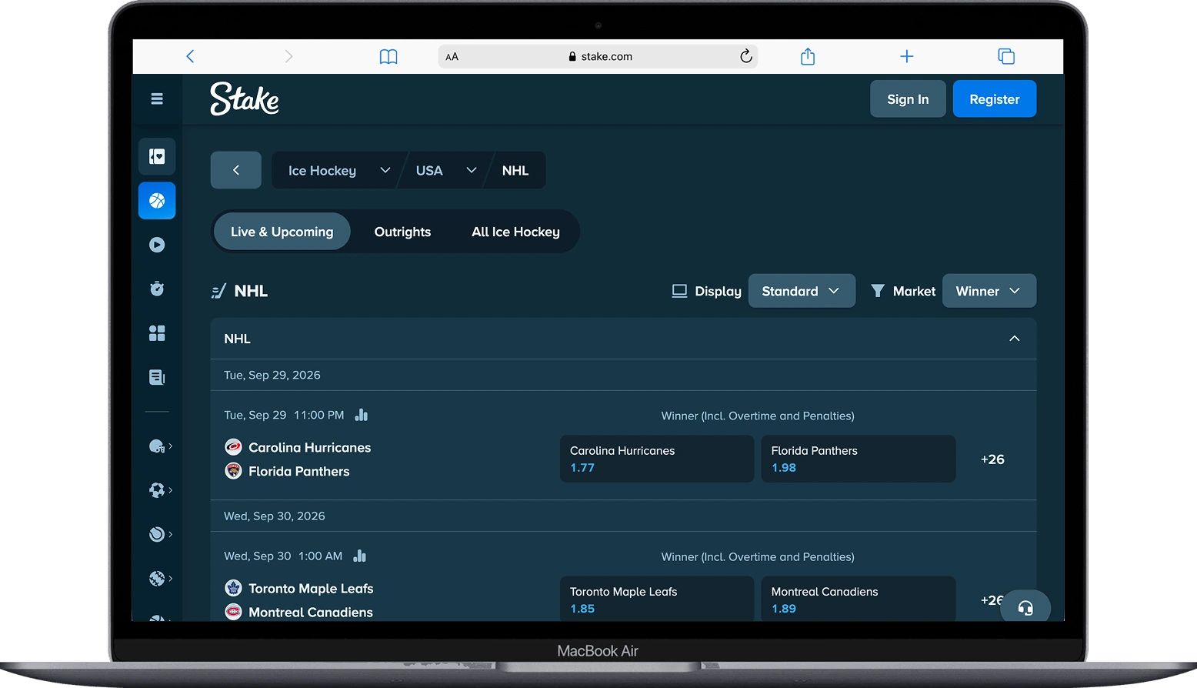Select the Sports basketball icon in sidebar
The height and width of the screenshot is (688, 1197).
(x=157, y=201)
